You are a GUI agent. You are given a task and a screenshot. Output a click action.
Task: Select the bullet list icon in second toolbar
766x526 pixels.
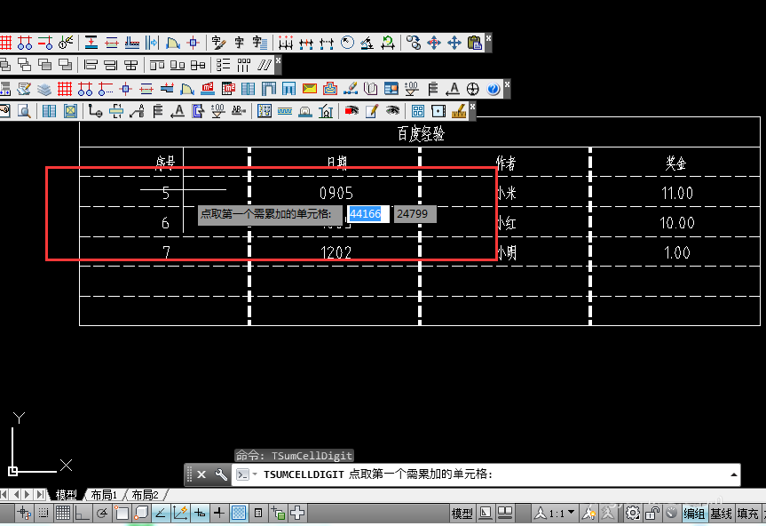[224, 65]
